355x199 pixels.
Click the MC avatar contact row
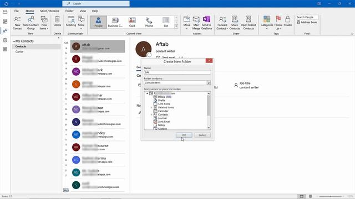[98, 72]
